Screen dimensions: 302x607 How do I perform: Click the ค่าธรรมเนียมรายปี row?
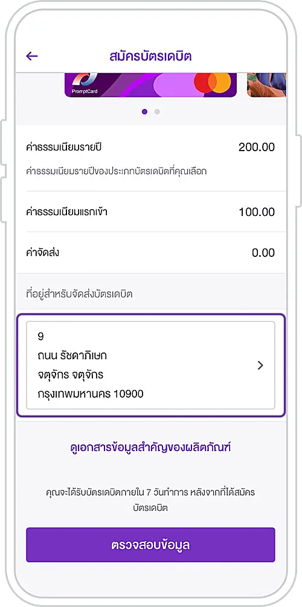(x=150, y=158)
